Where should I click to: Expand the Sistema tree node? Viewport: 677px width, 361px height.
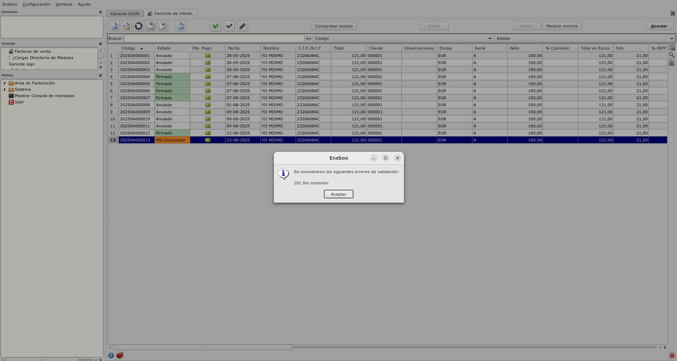click(x=5, y=89)
